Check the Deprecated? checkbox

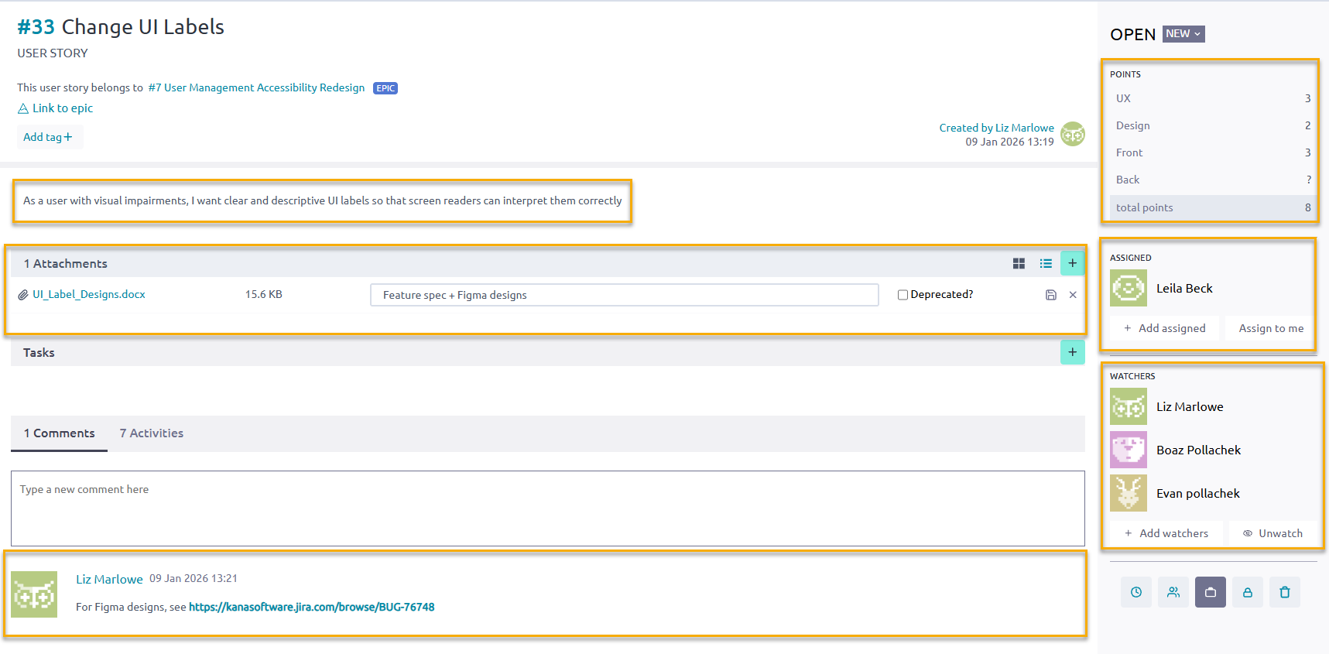[903, 295]
